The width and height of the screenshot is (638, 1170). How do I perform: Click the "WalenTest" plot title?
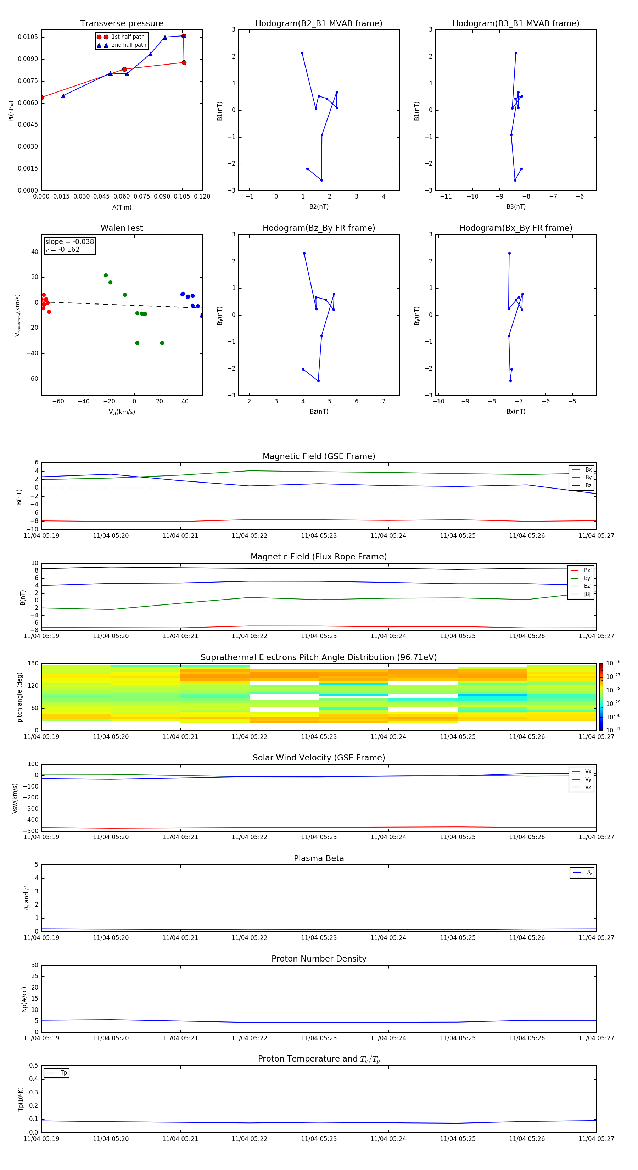122,228
